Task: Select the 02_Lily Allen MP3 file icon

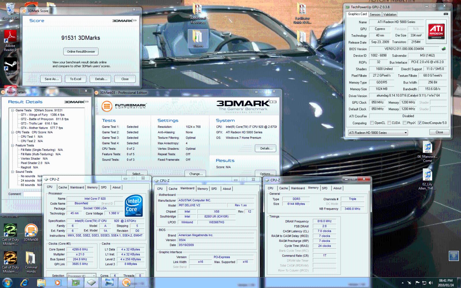Action: [428, 179]
